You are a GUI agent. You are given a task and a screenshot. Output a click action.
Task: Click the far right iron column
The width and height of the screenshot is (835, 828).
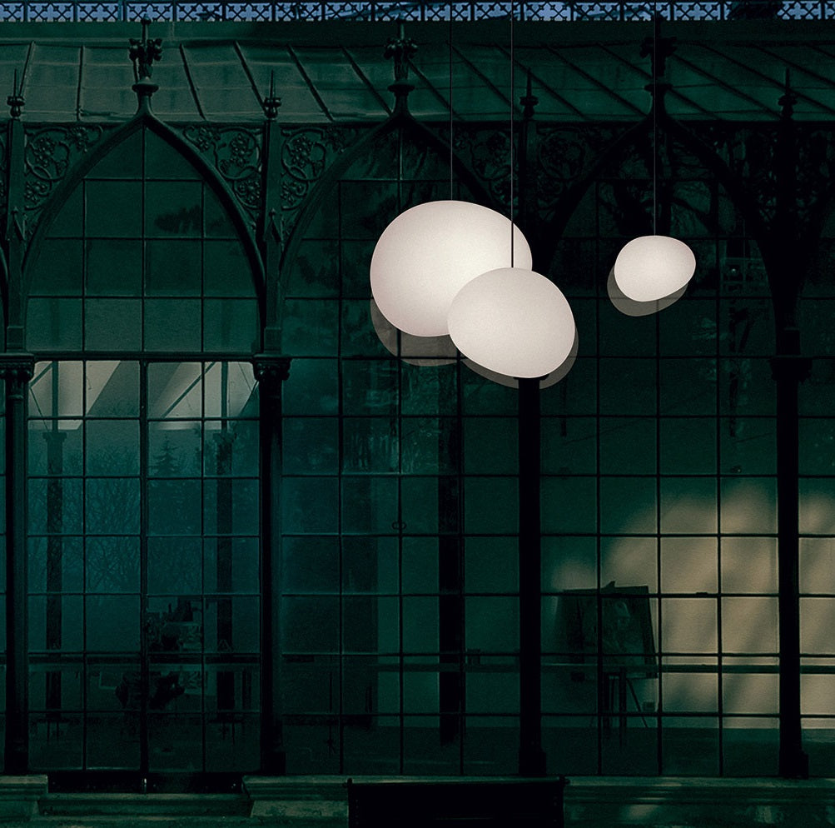coord(789,566)
